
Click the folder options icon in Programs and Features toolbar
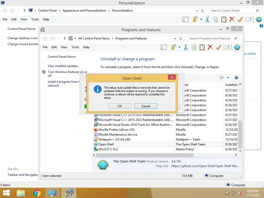point(173,47)
